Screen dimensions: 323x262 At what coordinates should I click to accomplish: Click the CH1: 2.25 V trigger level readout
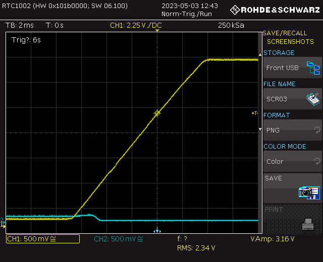coord(136,25)
